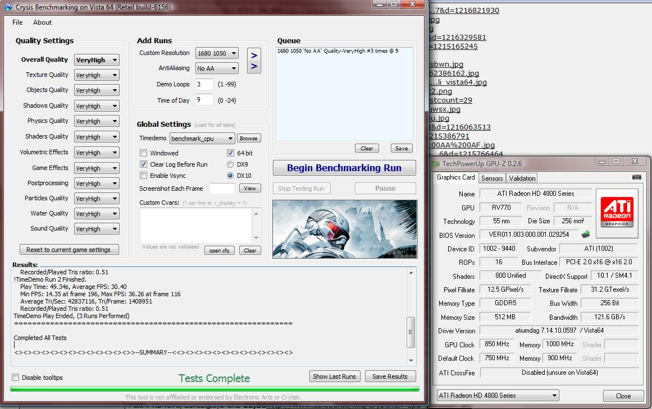Screen dimensions: 652x409
Task: Open the Custom Resolution dropdown
Action: (x=217, y=53)
